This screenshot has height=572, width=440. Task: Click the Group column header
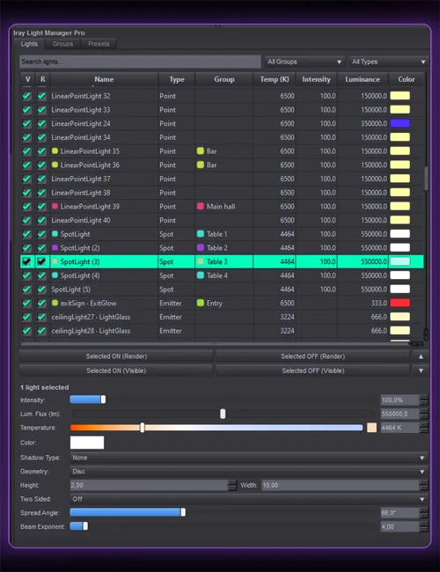[224, 79]
